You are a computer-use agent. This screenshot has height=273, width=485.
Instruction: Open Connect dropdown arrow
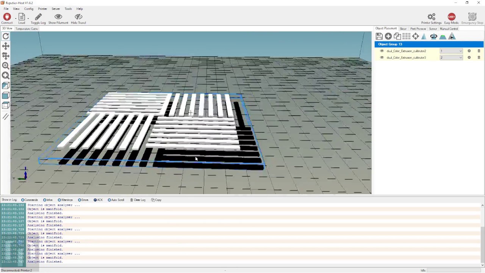click(16, 18)
